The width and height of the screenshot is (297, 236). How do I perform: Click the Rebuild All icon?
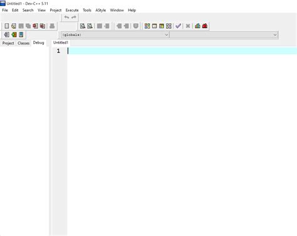169,26
